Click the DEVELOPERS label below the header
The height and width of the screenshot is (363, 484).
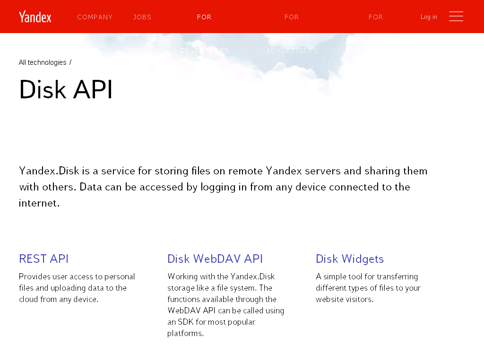coord(204,51)
